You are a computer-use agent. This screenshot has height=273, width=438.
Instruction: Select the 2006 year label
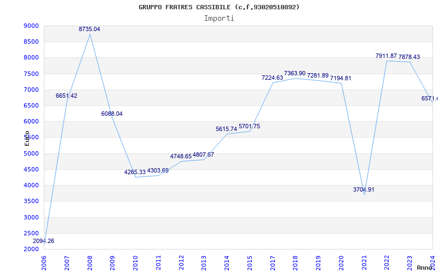click(44, 263)
